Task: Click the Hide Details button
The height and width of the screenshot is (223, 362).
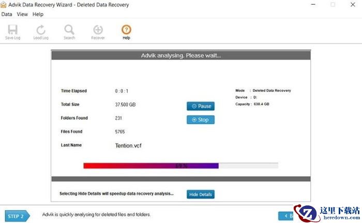Action: (x=201, y=195)
